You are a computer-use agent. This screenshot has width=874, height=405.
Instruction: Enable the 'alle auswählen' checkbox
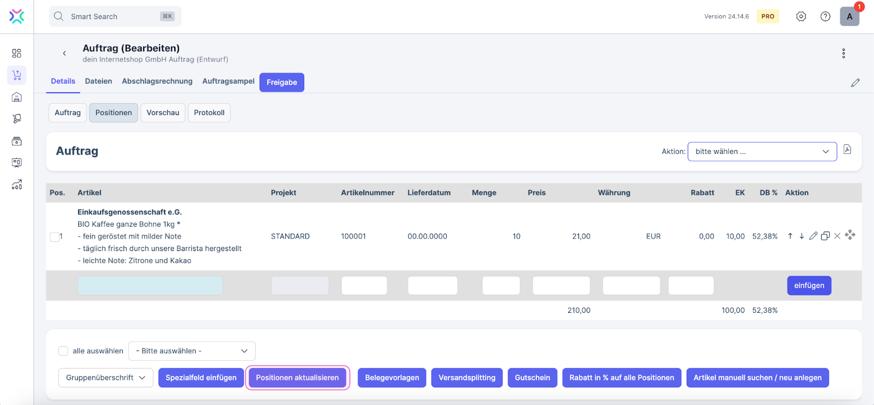(63, 351)
